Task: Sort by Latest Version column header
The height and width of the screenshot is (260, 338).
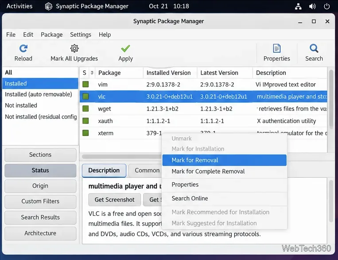Action: 225,73
